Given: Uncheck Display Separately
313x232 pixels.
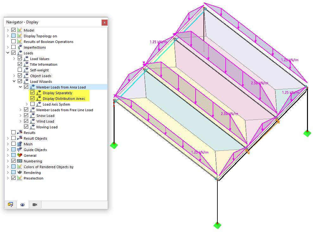Looking at the screenshot, I should pos(32,93).
